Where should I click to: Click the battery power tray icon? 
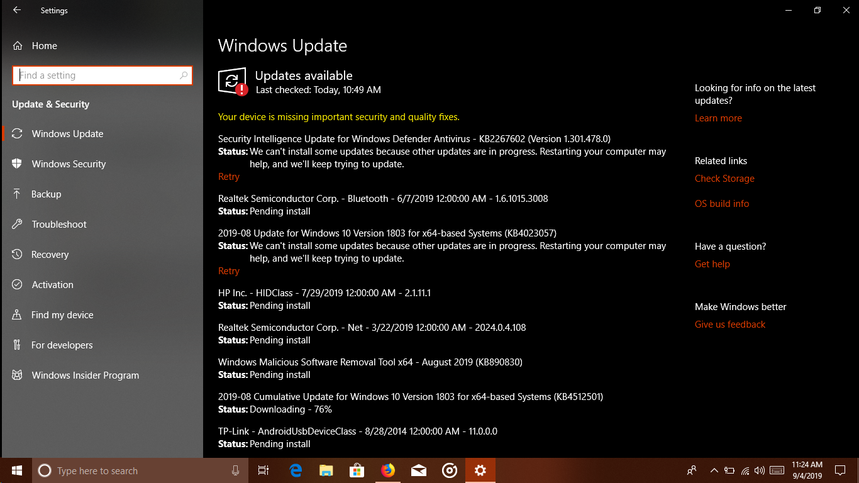[729, 470]
